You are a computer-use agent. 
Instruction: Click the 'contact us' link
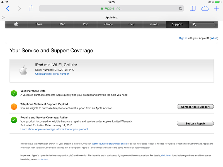[43, 159]
